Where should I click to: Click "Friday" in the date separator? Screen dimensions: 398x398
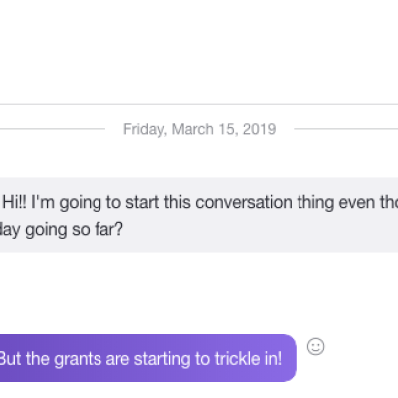145,129
